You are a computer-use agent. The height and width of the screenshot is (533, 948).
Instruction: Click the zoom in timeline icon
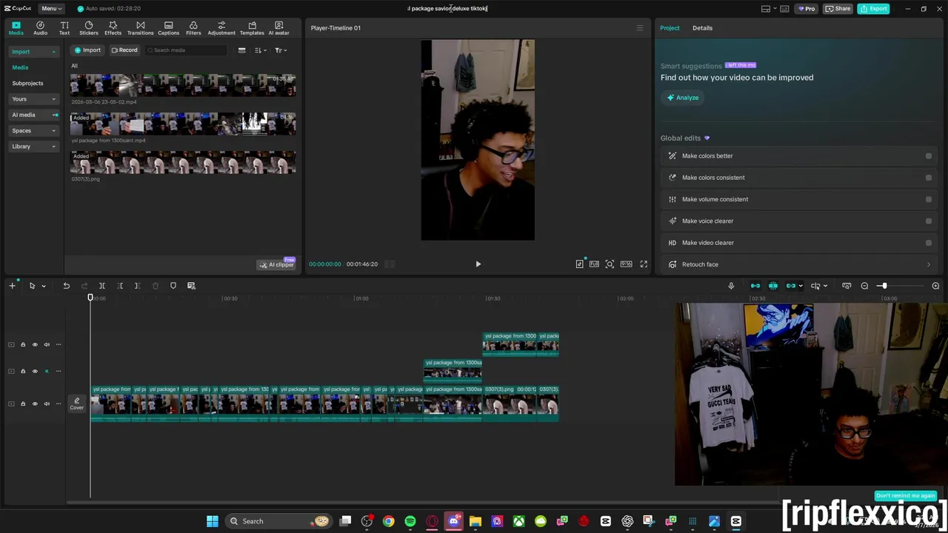coord(935,286)
